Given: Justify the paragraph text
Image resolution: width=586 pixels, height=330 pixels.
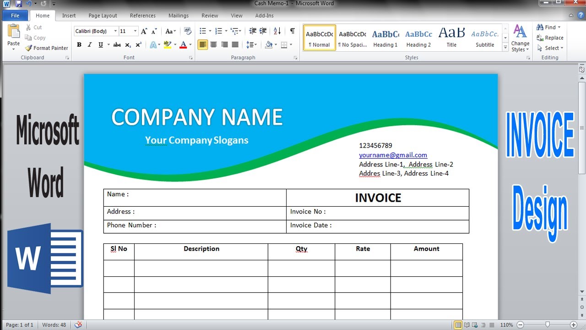Looking at the screenshot, I should pos(235,45).
